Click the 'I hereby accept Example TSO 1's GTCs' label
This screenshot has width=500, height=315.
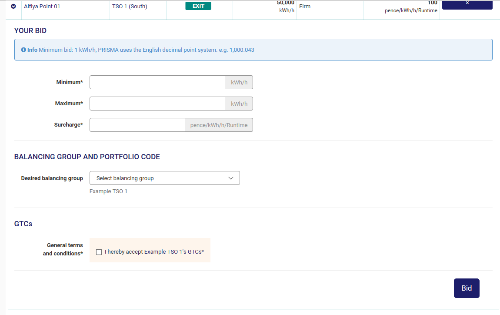click(154, 252)
